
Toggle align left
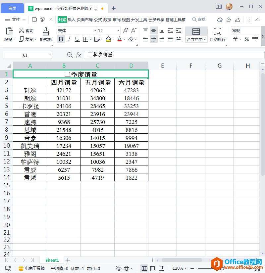pos(145,39)
